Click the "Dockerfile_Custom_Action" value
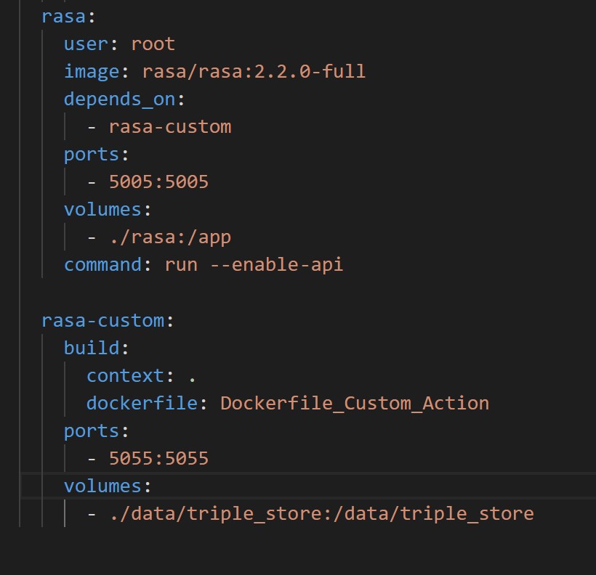 click(x=355, y=403)
